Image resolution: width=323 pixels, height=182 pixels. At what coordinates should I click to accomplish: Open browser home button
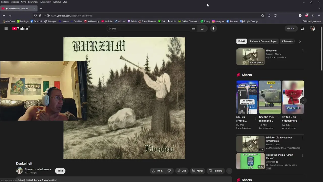tap(269, 15)
